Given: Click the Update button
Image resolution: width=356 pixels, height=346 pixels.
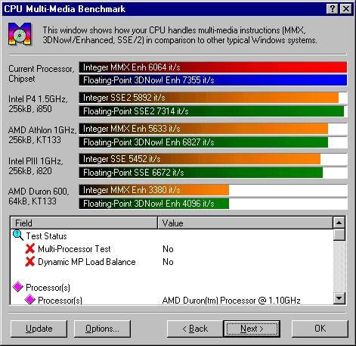Looking at the screenshot, I should point(39,329).
